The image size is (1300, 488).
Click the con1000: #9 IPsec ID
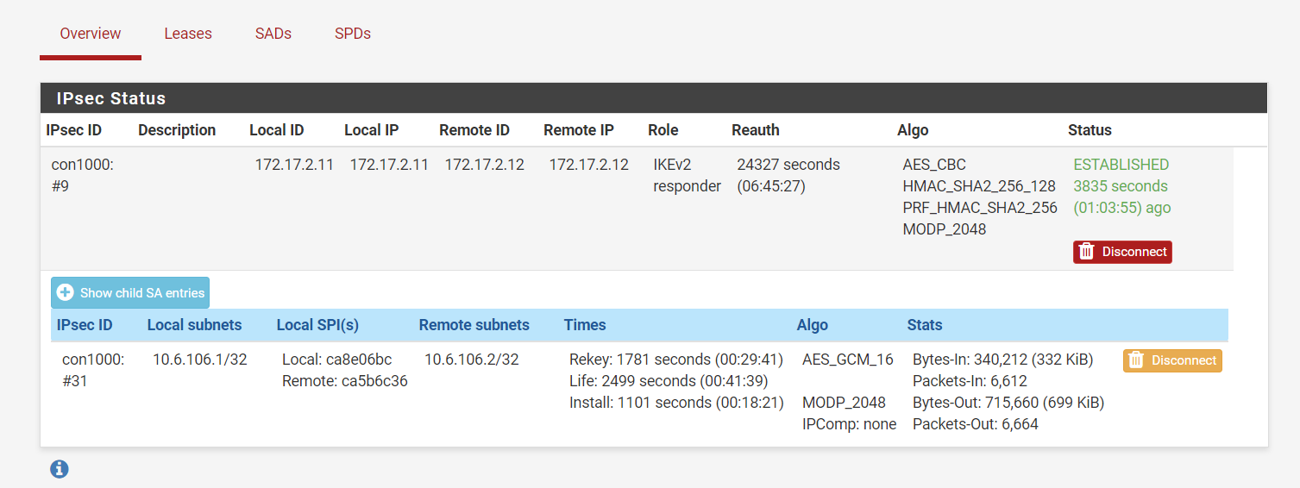click(82, 175)
